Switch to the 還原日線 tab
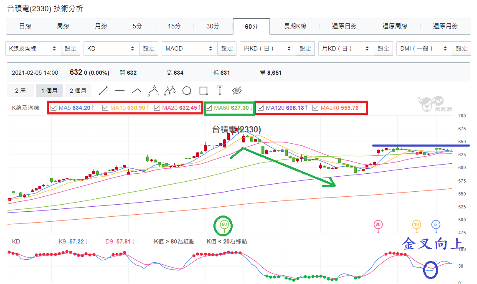Screen dimensions: 477x284 344,26
